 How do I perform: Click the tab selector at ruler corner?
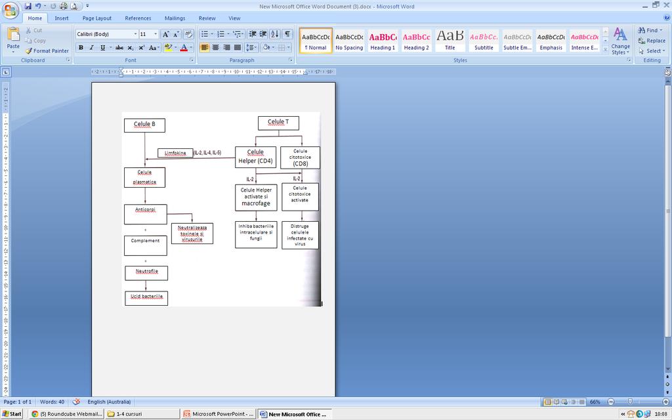(x=5, y=72)
